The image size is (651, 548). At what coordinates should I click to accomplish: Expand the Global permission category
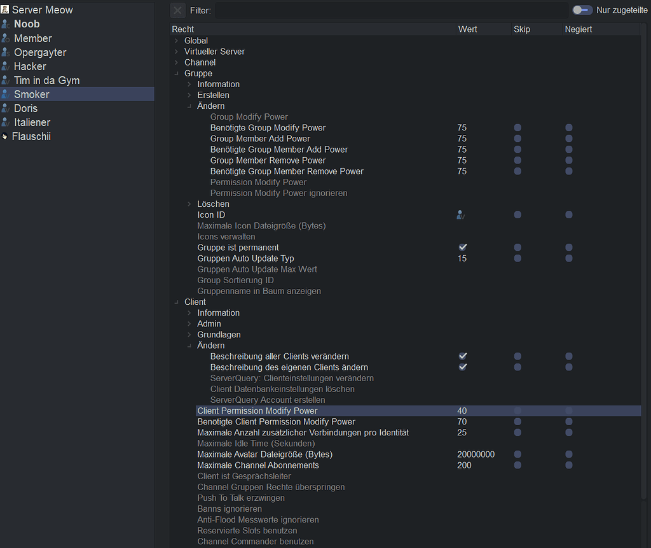point(177,41)
